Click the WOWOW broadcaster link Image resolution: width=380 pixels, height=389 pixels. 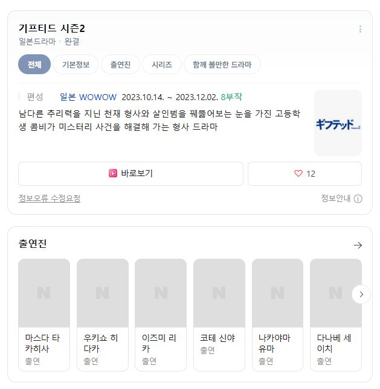[x=98, y=97]
